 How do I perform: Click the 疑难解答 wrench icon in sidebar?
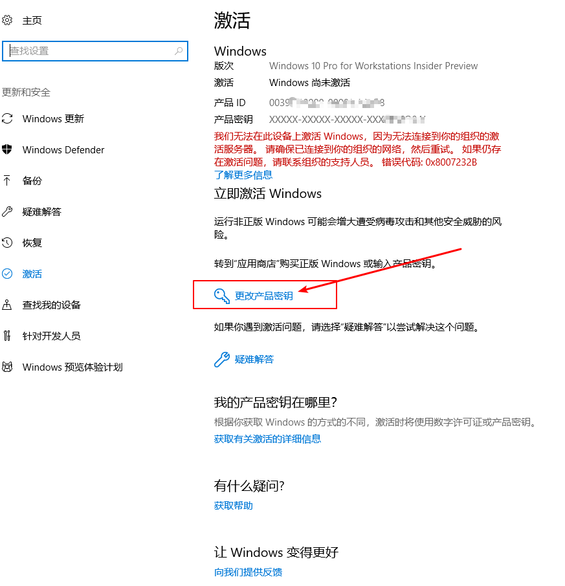coord(7,212)
